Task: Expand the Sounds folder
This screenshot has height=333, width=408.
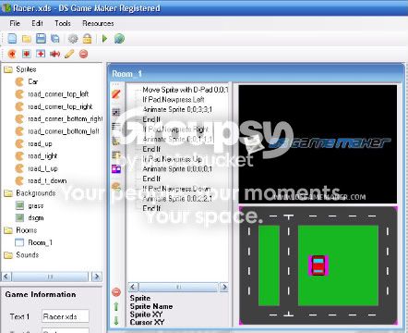Action: (8, 255)
